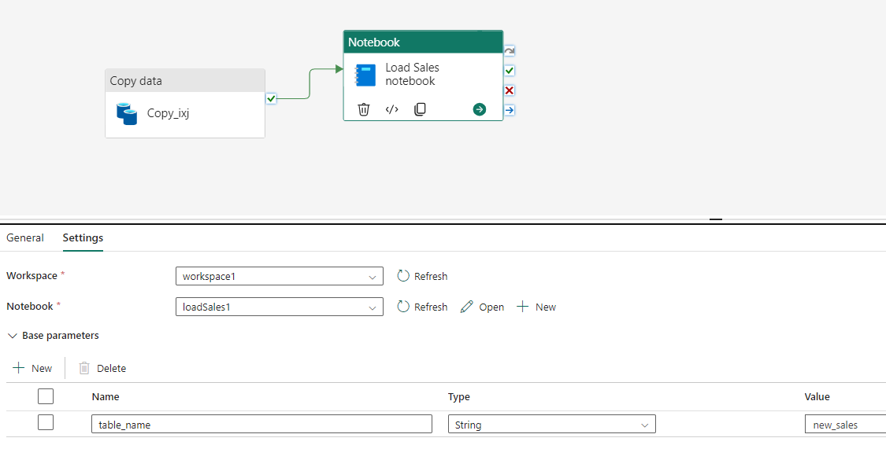Select all parameters via the header checkbox
Screen dimensions: 886x460
click(46, 396)
